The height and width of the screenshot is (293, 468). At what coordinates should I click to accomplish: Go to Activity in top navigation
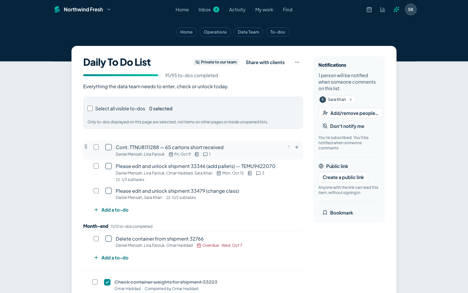(237, 9)
